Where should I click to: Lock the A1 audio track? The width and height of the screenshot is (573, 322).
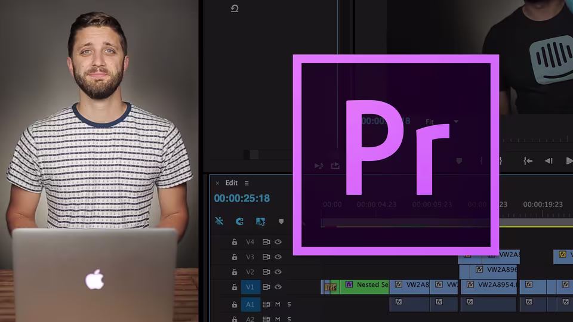(x=235, y=304)
